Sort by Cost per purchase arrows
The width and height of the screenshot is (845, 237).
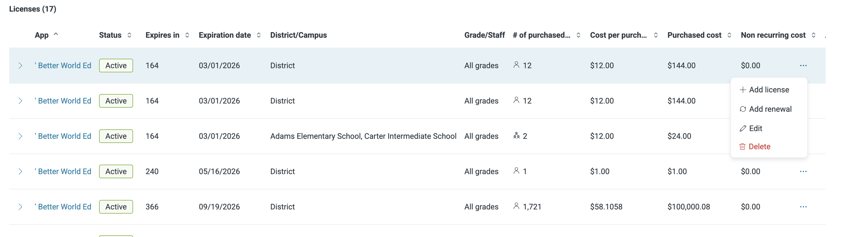tap(656, 35)
